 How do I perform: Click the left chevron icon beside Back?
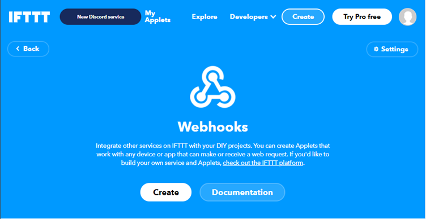tap(18, 49)
